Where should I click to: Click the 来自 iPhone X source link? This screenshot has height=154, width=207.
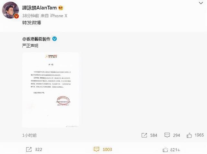click(54, 16)
